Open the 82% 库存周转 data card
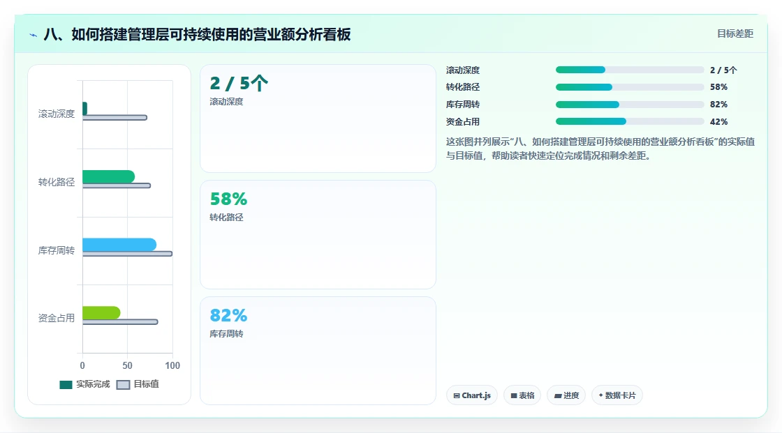This screenshot has height=433, width=782. [x=318, y=351]
